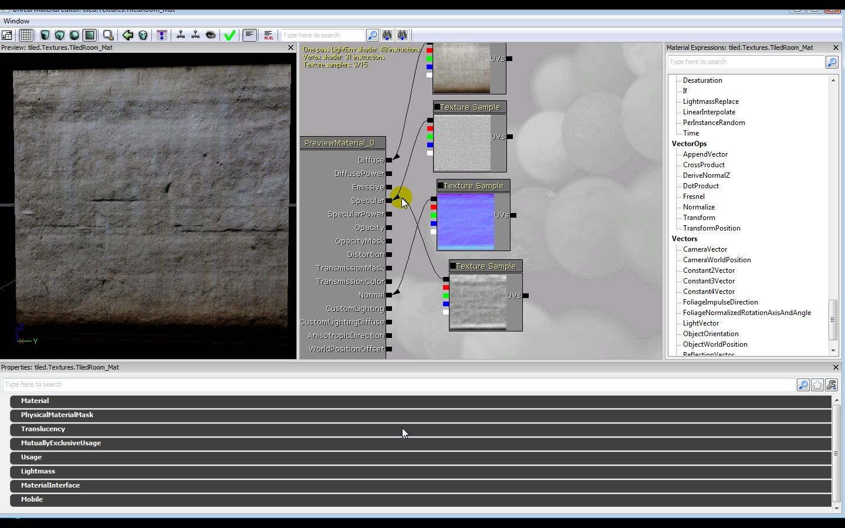The image size is (845, 528).
Task: Expand the Mobile category
Action: [x=421, y=500]
